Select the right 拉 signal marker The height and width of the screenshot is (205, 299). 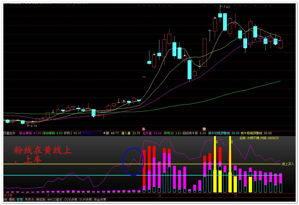(232, 142)
